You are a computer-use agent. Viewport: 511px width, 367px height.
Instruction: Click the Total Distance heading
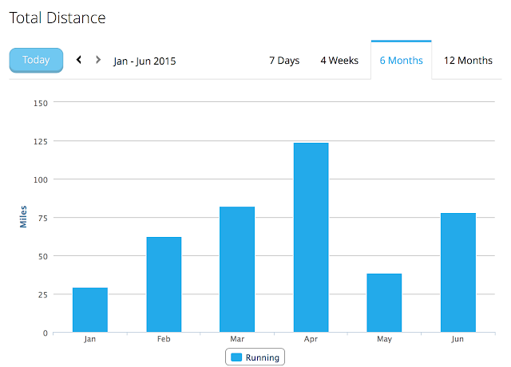(x=57, y=18)
